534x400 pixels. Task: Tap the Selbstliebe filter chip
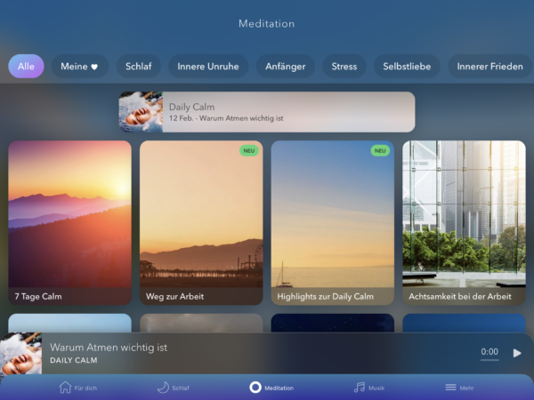coord(406,67)
